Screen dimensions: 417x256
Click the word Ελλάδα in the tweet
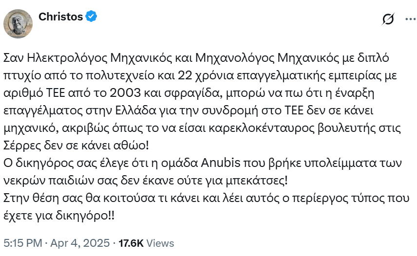pos(135,110)
